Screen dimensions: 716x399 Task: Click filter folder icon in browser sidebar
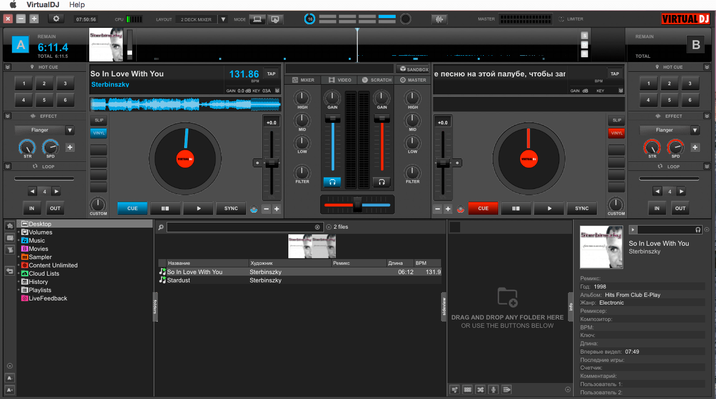click(x=10, y=250)
